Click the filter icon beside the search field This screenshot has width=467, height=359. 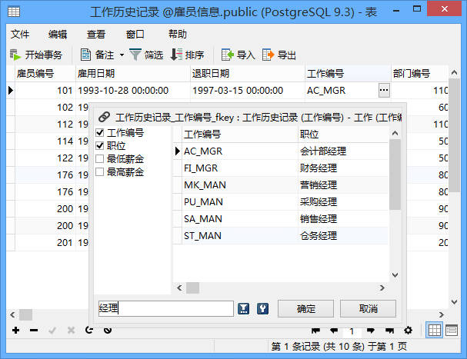coord(243,309)
